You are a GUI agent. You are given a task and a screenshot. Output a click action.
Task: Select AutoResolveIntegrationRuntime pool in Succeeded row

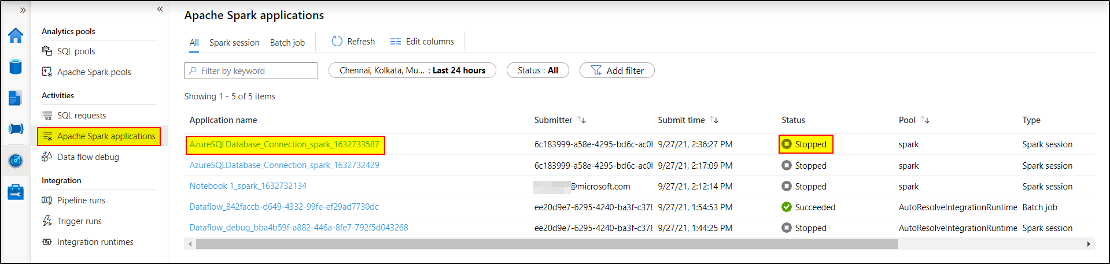tap(958, 207)
